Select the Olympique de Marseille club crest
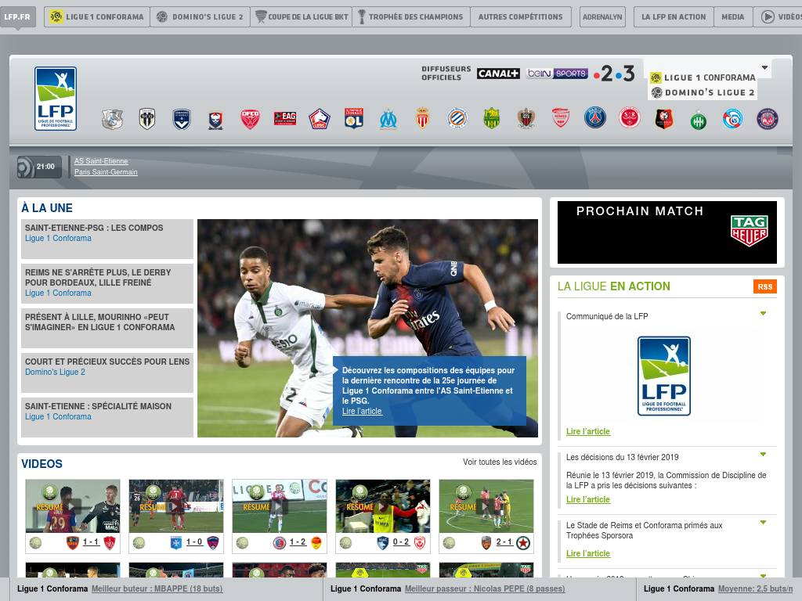This screenshot has height=601, width=802. pos(388,118)
